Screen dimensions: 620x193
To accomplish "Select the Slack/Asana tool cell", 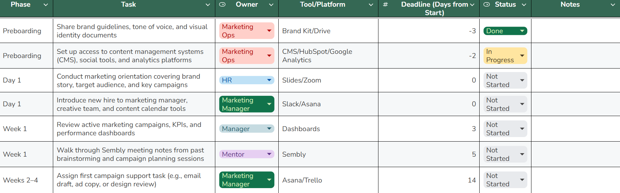I will pos(328,104).
